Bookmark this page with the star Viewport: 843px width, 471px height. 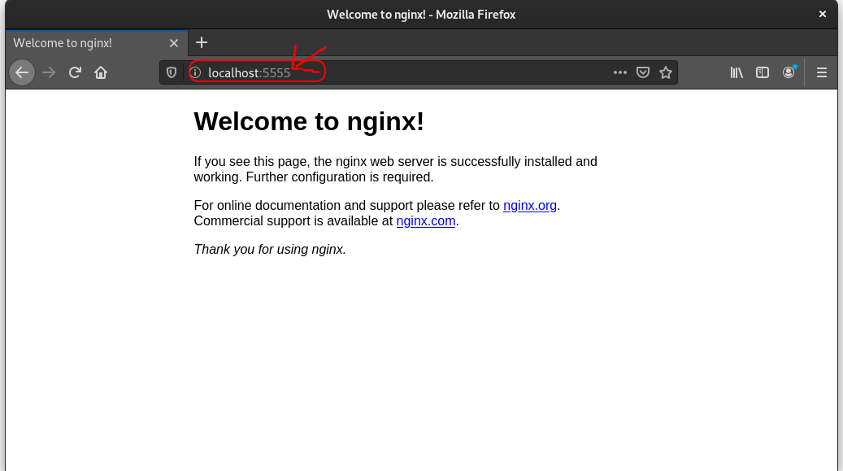(666, 72)
